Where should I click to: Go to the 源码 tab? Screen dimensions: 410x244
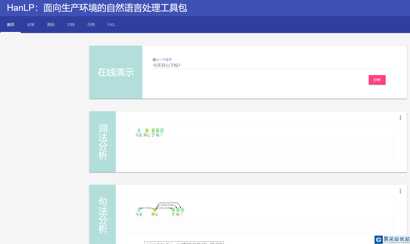tap(51, 25)
